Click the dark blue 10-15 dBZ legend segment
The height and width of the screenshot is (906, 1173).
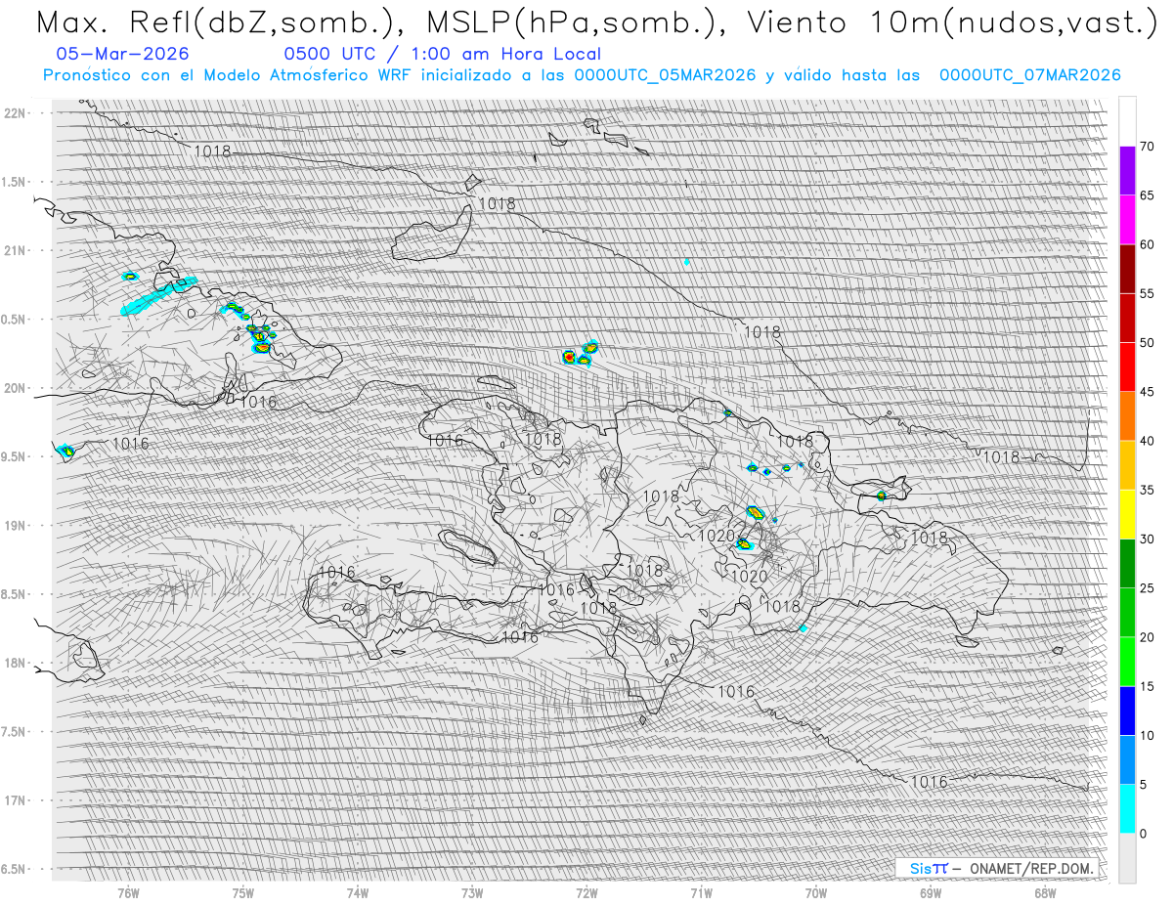tap(1127, 711)
